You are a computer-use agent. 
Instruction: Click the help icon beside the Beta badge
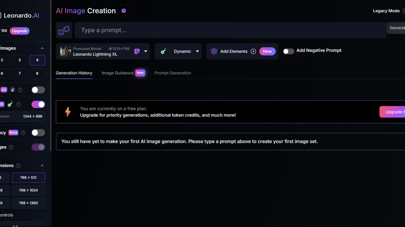coord(23,133)
